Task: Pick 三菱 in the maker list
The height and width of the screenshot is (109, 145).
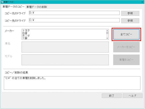Action: click(25, 38)
